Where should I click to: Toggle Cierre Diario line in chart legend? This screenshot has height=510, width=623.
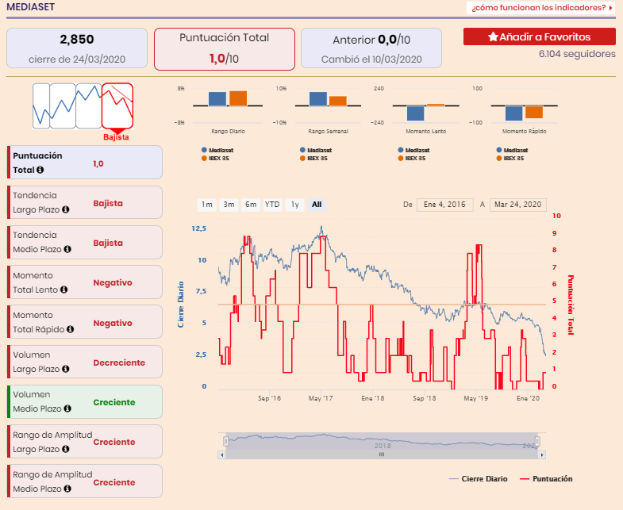click(x=478, y=479)
